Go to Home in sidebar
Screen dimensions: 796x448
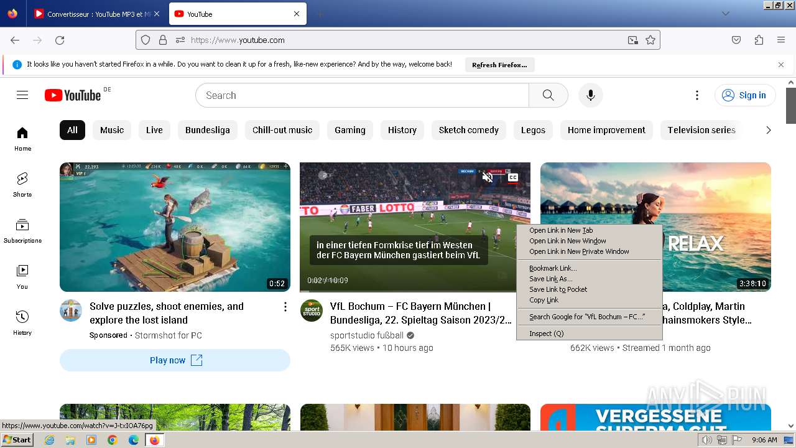pyautogui.click(x=22, y=139)
